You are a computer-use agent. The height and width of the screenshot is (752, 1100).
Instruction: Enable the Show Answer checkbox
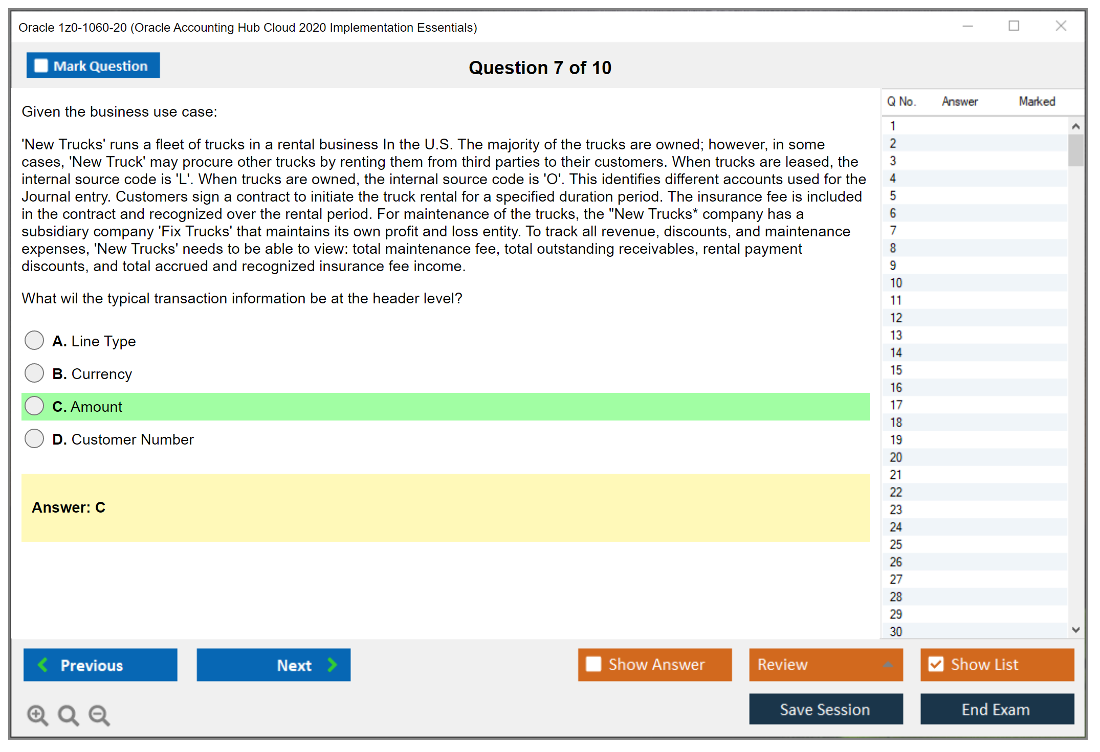pyautogui.click(x=593, y=664)
